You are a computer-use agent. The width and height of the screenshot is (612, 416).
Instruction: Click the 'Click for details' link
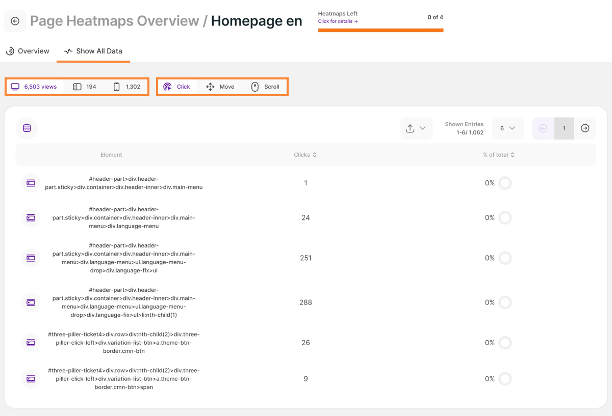pyautogui.click(x=338, y=21)
